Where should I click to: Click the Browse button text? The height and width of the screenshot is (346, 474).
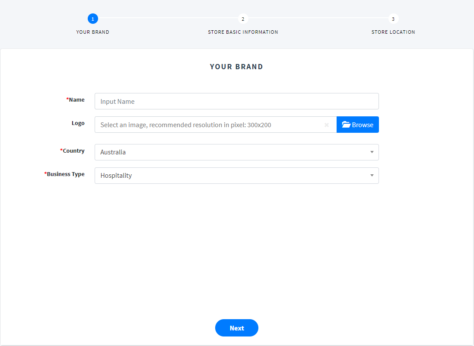(363, 125)
